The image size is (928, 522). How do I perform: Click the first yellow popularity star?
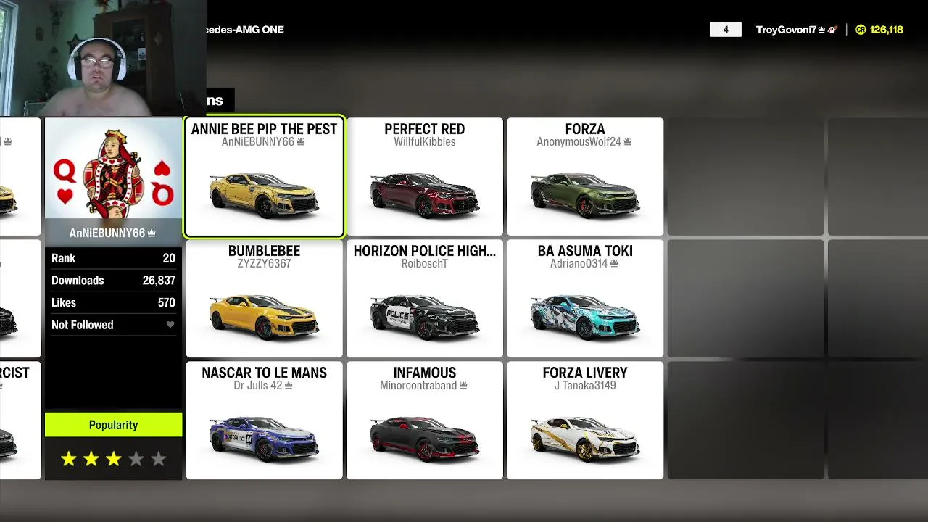69,458
